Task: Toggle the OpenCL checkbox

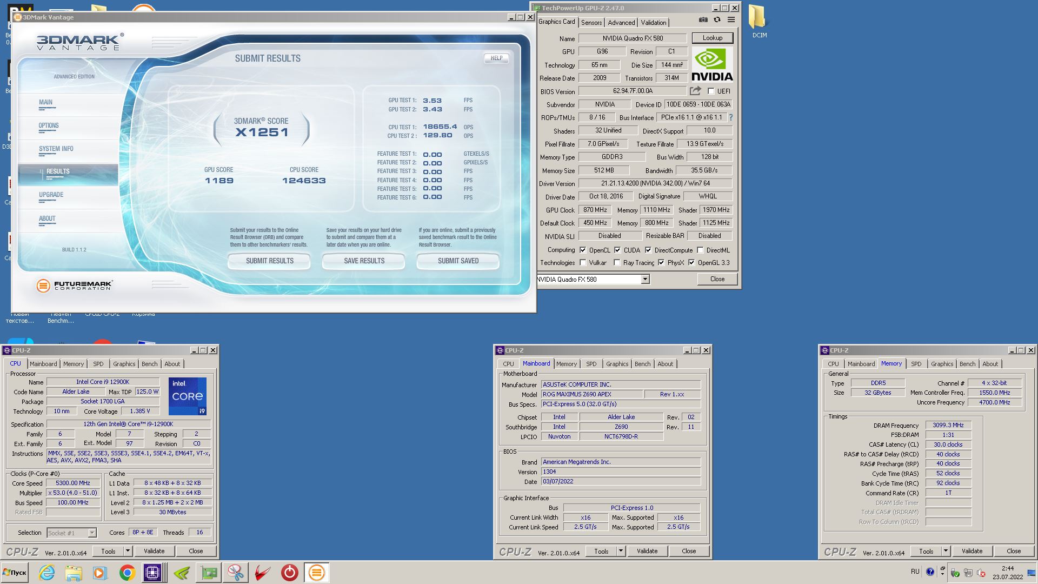Action: pos(583,250)
